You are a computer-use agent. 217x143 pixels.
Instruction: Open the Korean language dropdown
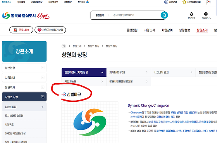206,18
